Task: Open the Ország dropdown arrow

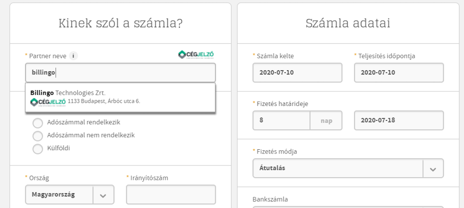Action: pyautogui.click(x=103, y=195)
